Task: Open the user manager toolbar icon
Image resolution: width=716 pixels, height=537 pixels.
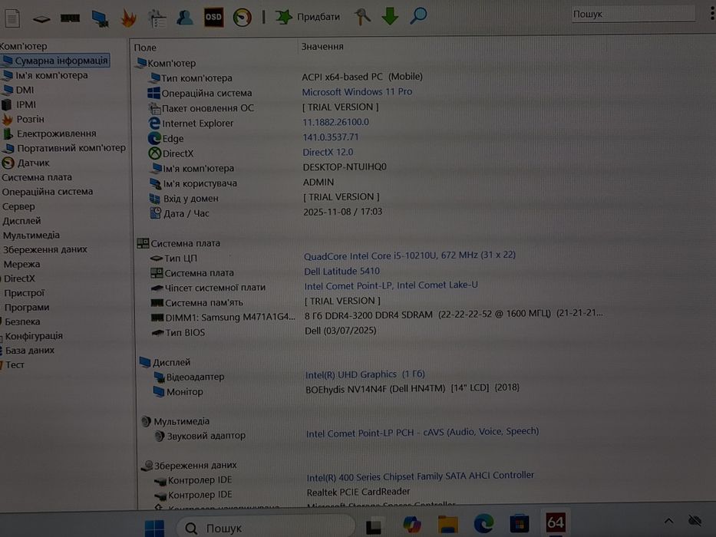Action: 184,18
